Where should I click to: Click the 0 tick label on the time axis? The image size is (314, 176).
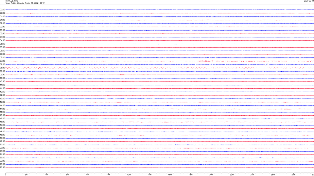pyautogui.click(x=6, y=175)
